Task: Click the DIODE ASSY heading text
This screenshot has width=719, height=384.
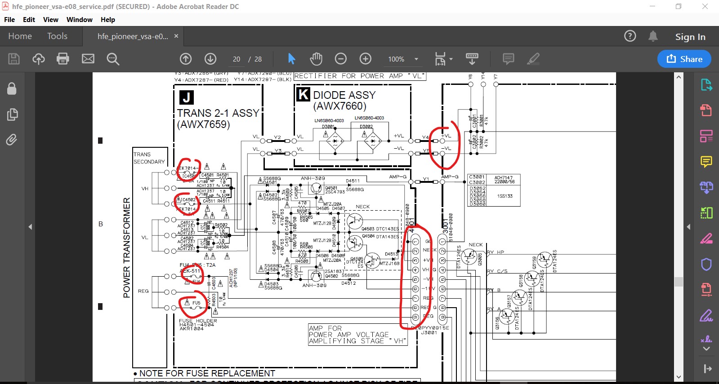Action: (344, 95)
